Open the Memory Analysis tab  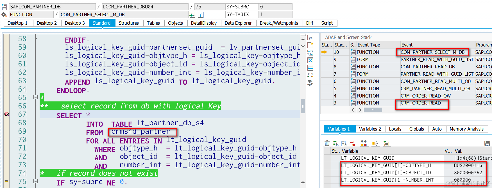[x=467, y=129]
